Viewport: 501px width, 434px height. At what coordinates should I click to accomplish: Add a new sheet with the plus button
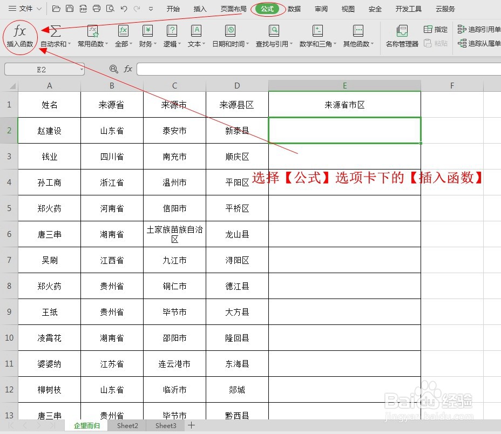191,426
